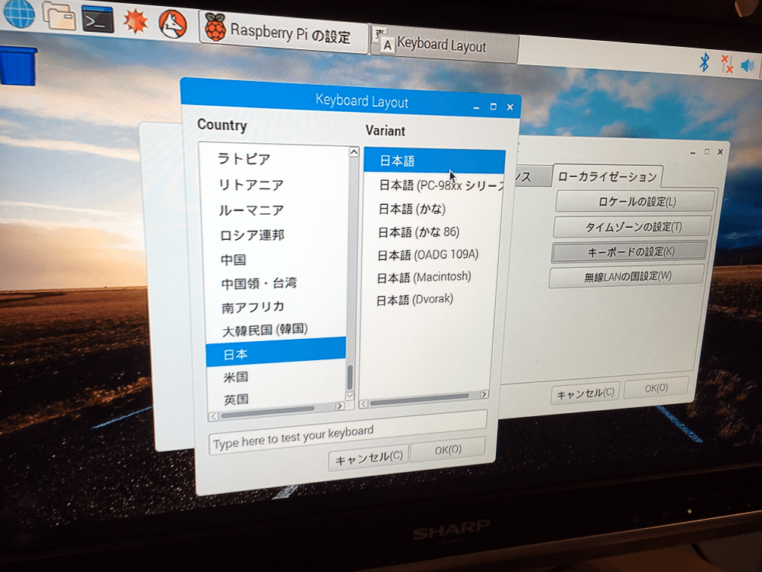Click 無線LANの国設定(W) button
This screenshot has width=762, height=572.
point(627,277)
